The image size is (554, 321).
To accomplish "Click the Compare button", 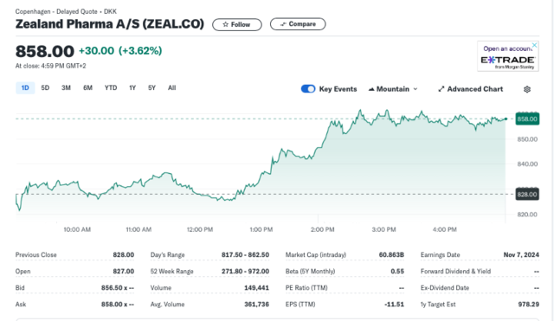I will 298,24.
